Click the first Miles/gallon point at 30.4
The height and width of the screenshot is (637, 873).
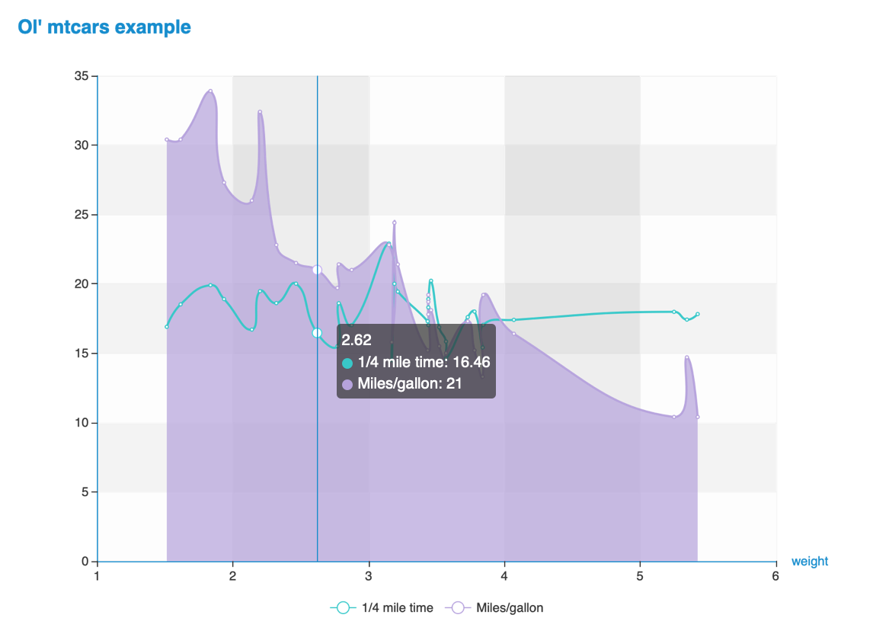167,139
